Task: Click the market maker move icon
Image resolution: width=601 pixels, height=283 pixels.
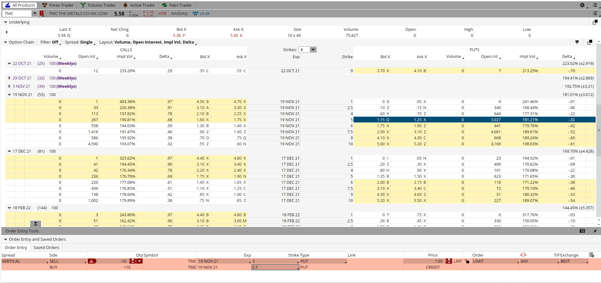Action: click(x=195, y=13)
